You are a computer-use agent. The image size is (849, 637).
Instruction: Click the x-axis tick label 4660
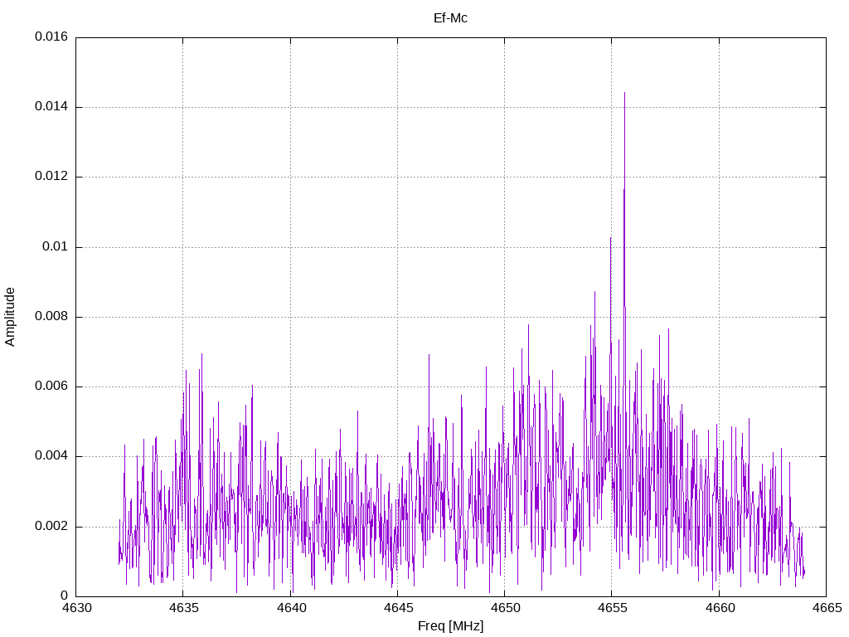click(720, 608)
